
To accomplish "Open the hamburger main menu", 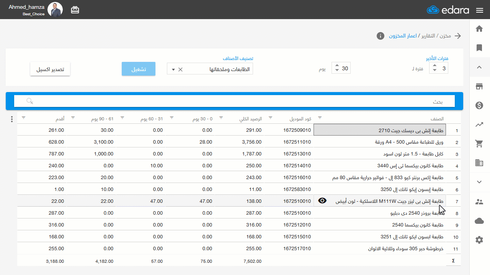I will [x=480, y=10].
